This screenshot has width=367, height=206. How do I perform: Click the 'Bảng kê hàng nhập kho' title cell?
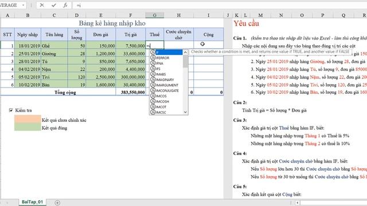pyautogui.click(x=112, y=23)
